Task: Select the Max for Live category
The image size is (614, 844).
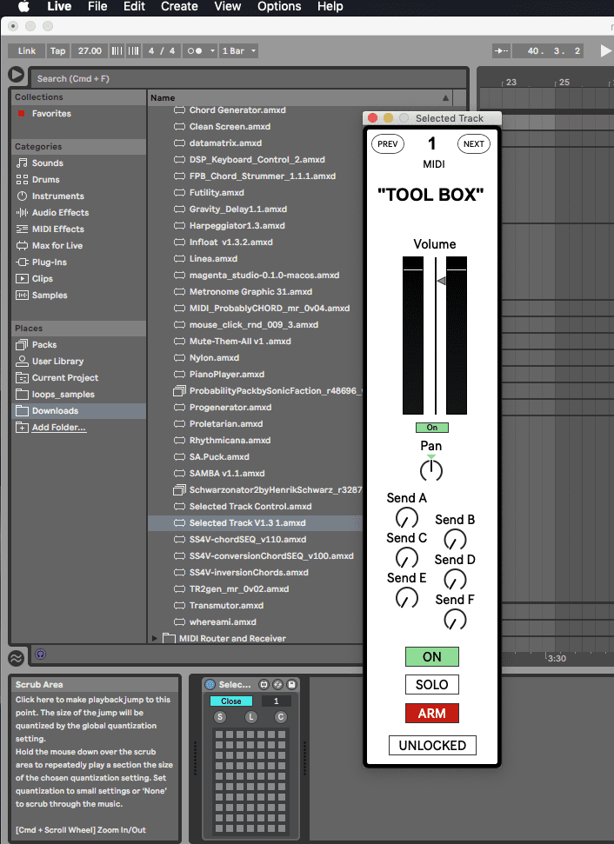Action: (57, 245)
